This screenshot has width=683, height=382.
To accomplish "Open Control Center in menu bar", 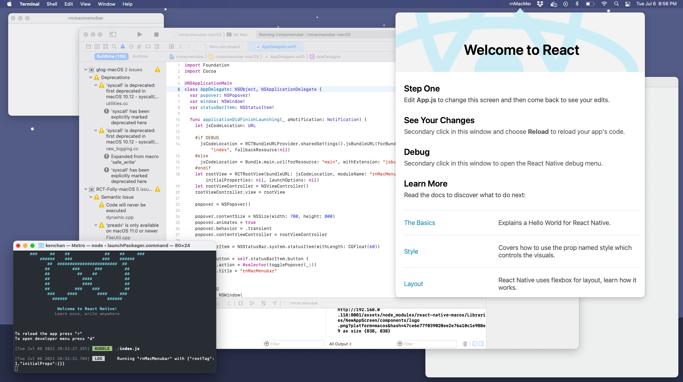I will tap(628, 4).
